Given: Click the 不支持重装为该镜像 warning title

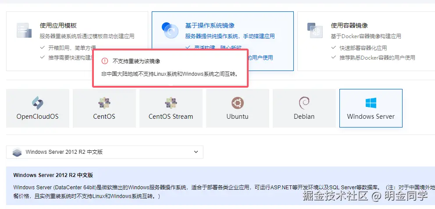Looking at the screenshot, I should pyautogui.click(x=136, y=61).
